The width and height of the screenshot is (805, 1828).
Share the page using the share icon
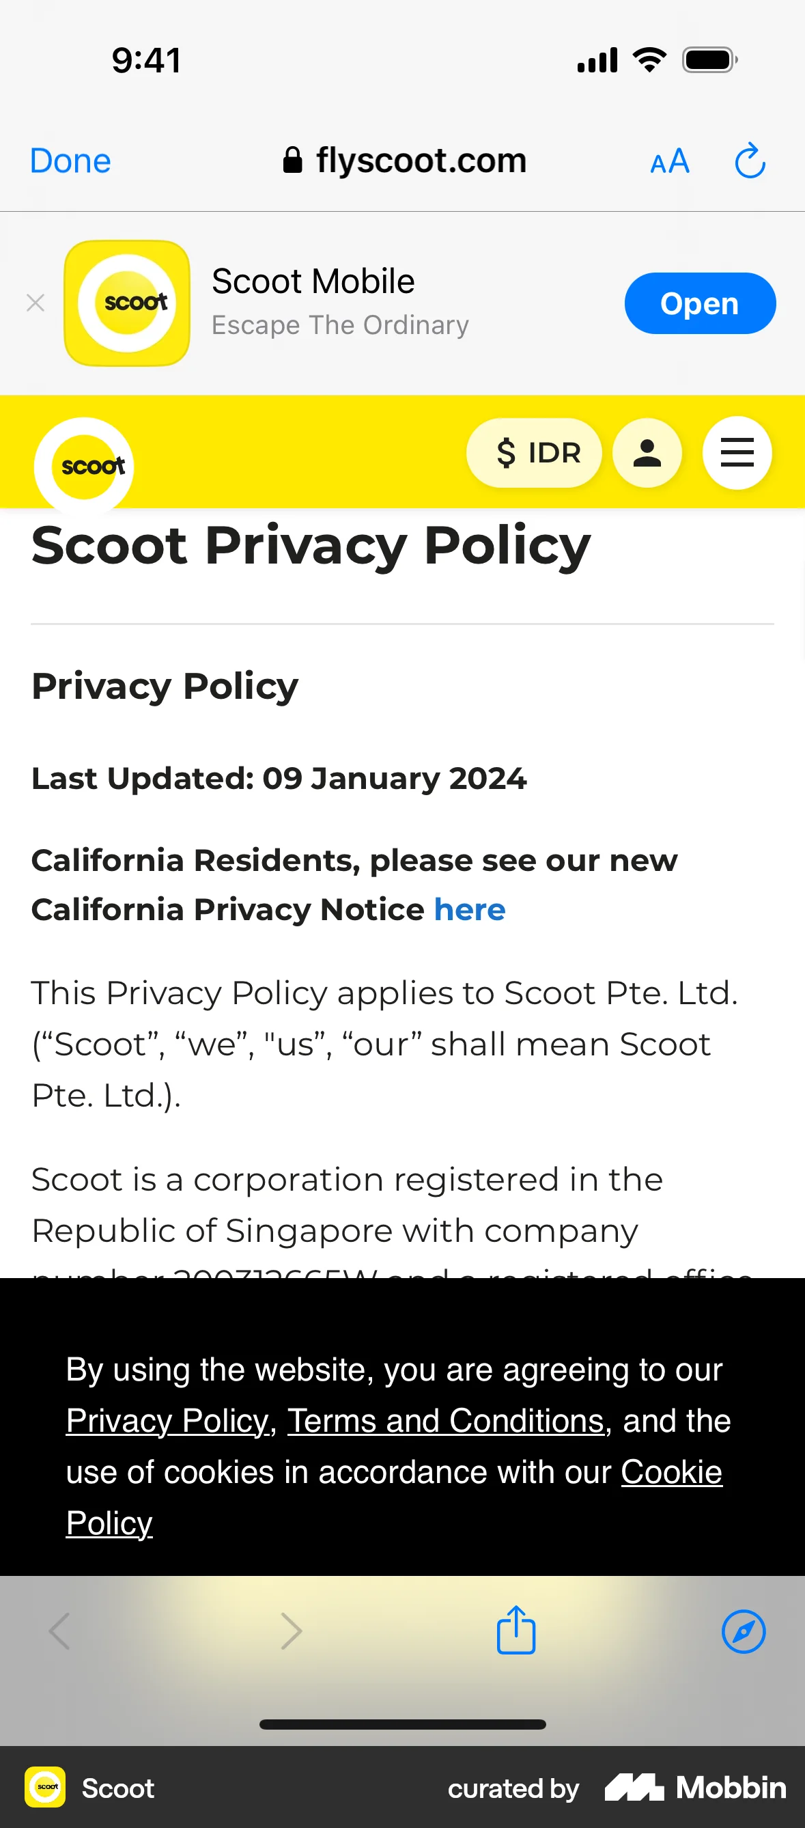[516, 1630]
